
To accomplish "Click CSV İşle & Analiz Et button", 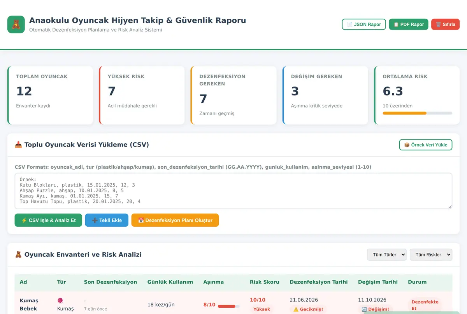I will pos(48,220).
